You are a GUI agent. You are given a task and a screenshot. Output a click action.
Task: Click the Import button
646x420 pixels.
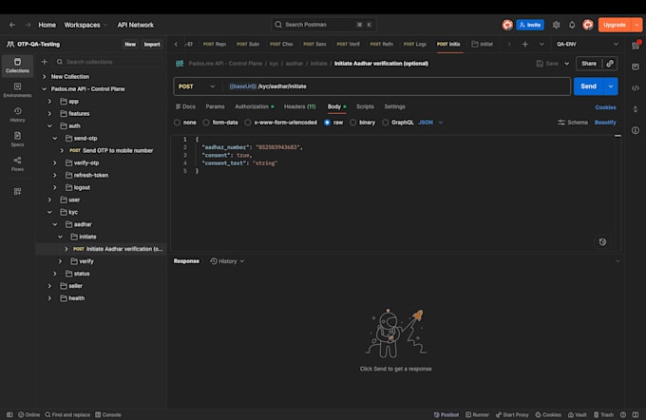tap(152, 44)
